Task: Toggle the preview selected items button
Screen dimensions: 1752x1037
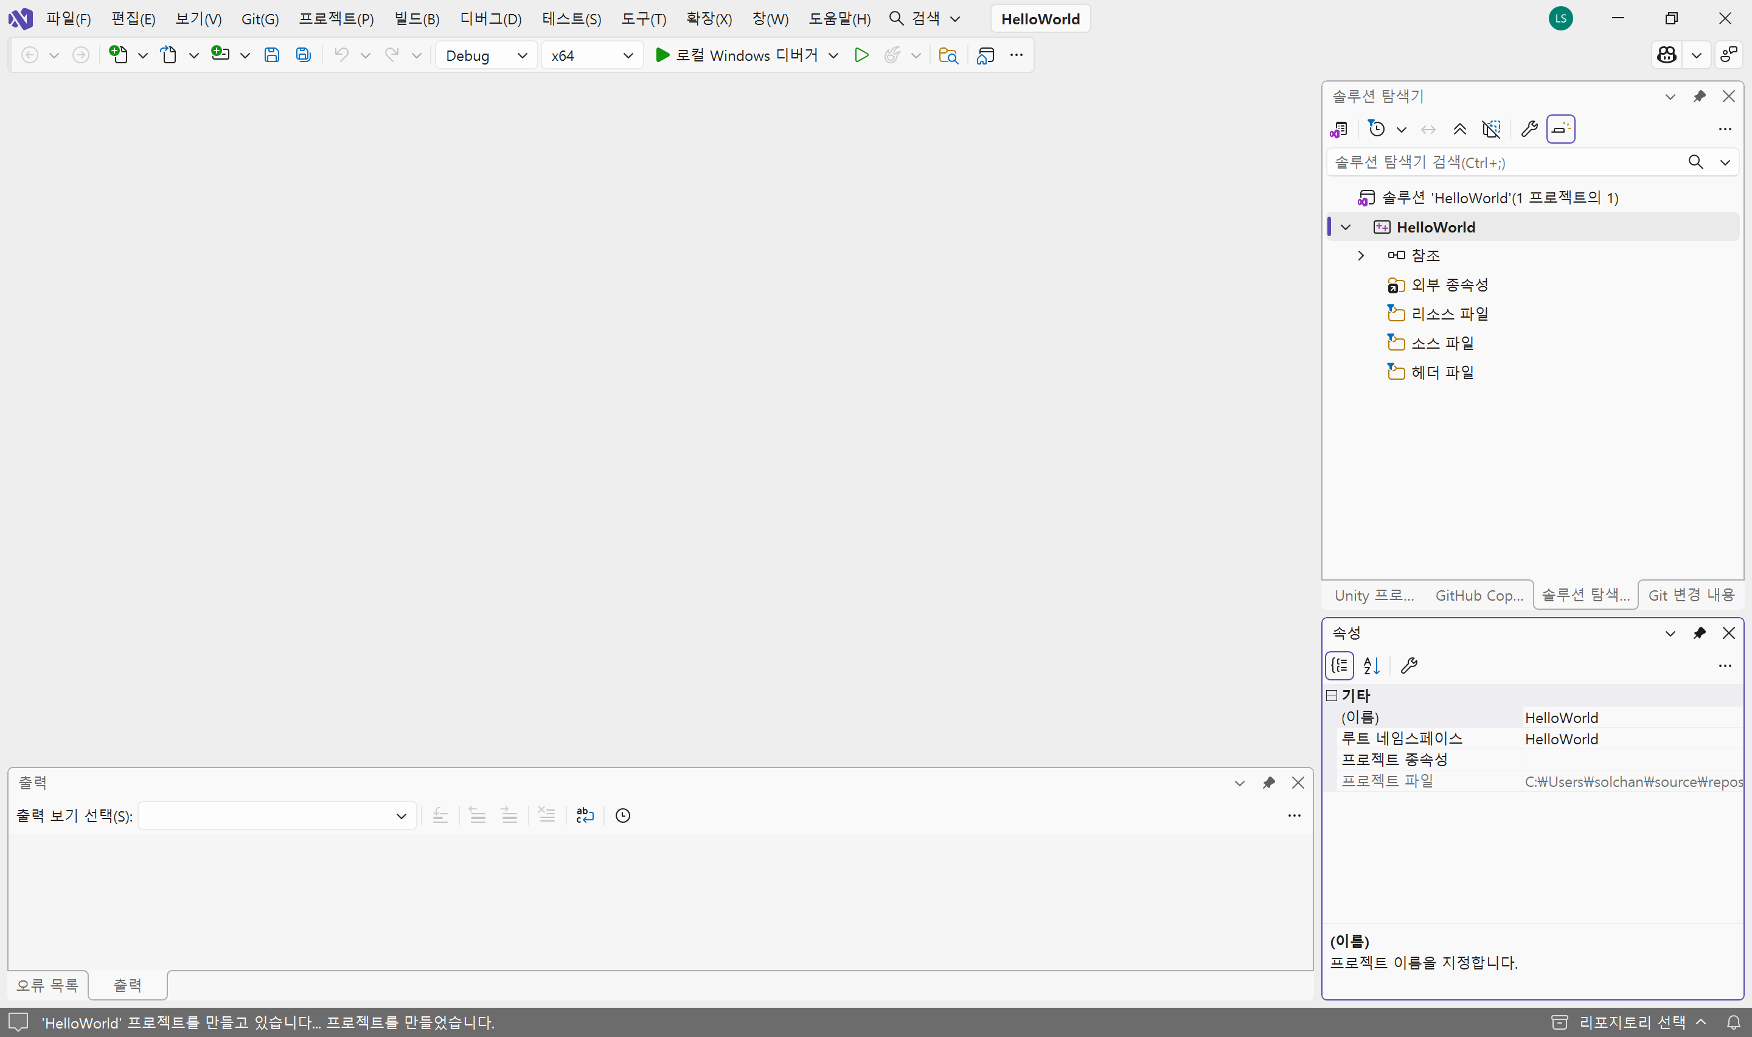Action: (1560, 129)
